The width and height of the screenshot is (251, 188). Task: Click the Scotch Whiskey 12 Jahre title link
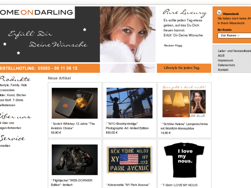click(73, 126)
